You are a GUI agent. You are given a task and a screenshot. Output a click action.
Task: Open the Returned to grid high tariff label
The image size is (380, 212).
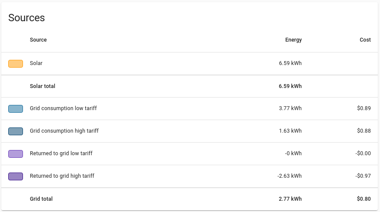[x=62, y=176]
